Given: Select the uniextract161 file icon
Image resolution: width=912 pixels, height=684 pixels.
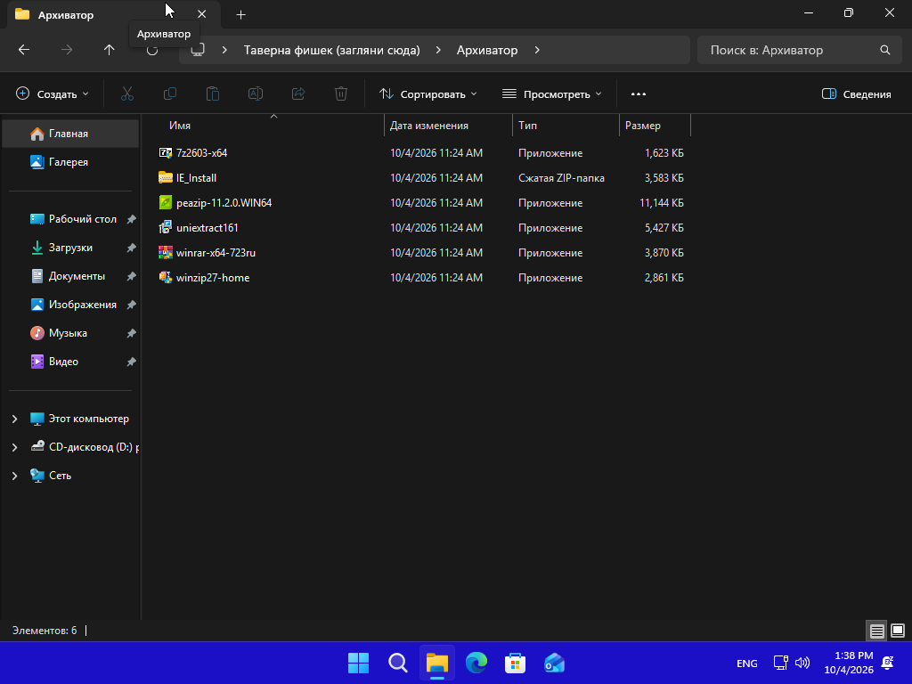Looking at the screenshot, I should [165, 228].
